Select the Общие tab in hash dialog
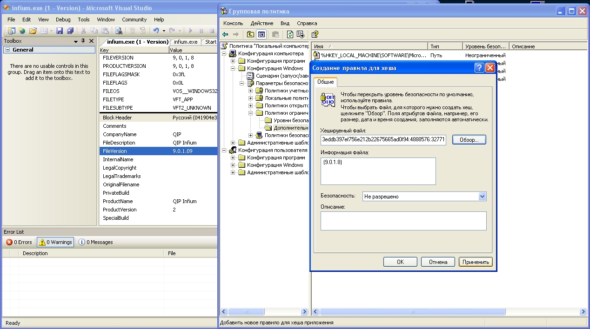The height and width of the screenshot is (329, 590). (x=326, y=82)
